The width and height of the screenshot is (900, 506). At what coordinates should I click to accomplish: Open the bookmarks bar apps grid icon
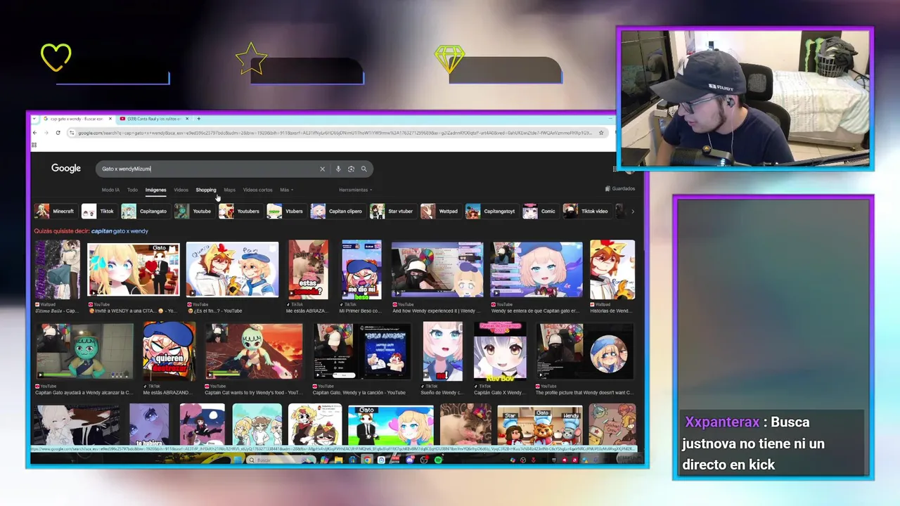click(34, 145)
